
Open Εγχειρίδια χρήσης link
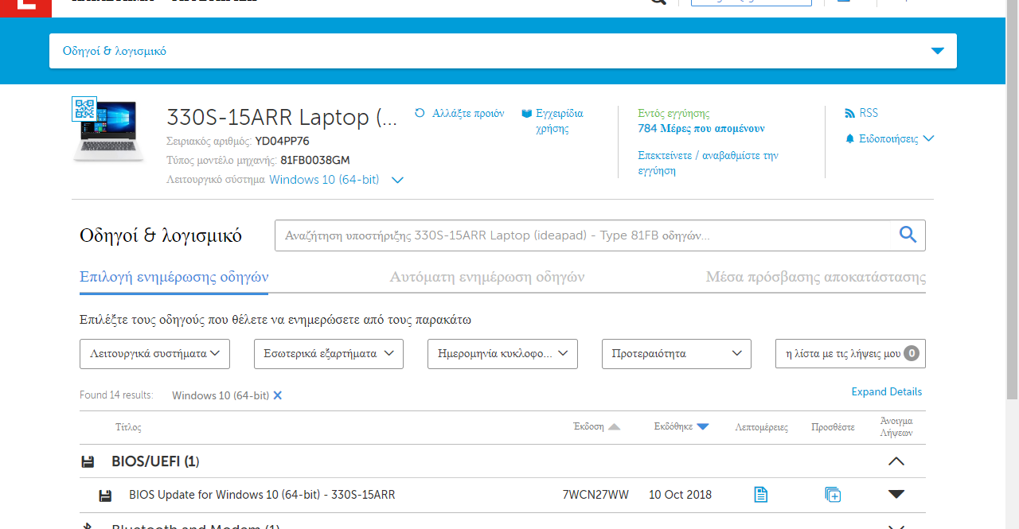click(560, 121)
